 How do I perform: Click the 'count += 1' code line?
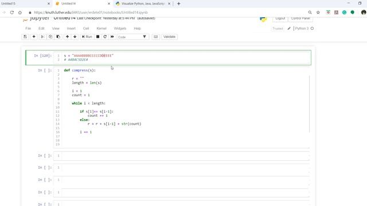[x=97, y=116]
